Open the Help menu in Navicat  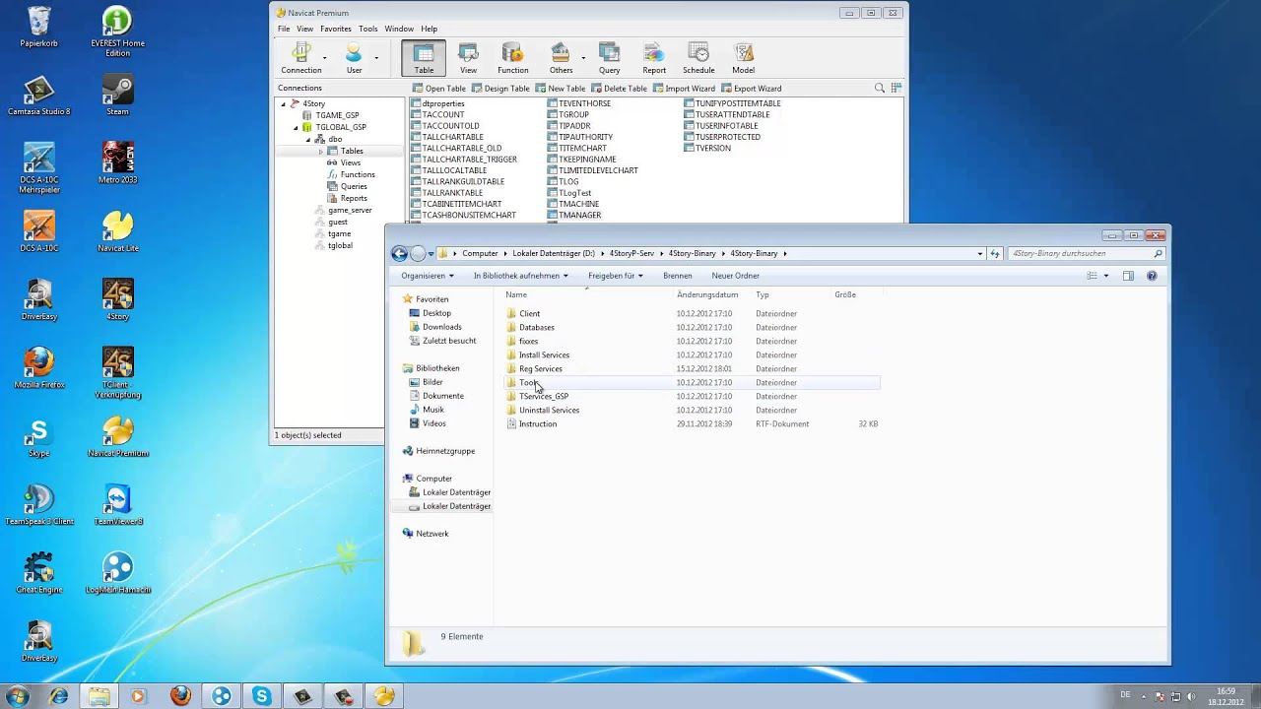[x=430, y=29]
